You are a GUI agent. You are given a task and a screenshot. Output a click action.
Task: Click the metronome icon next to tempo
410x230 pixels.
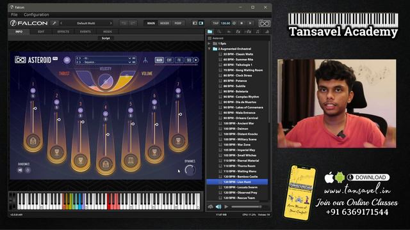(234, 23)
